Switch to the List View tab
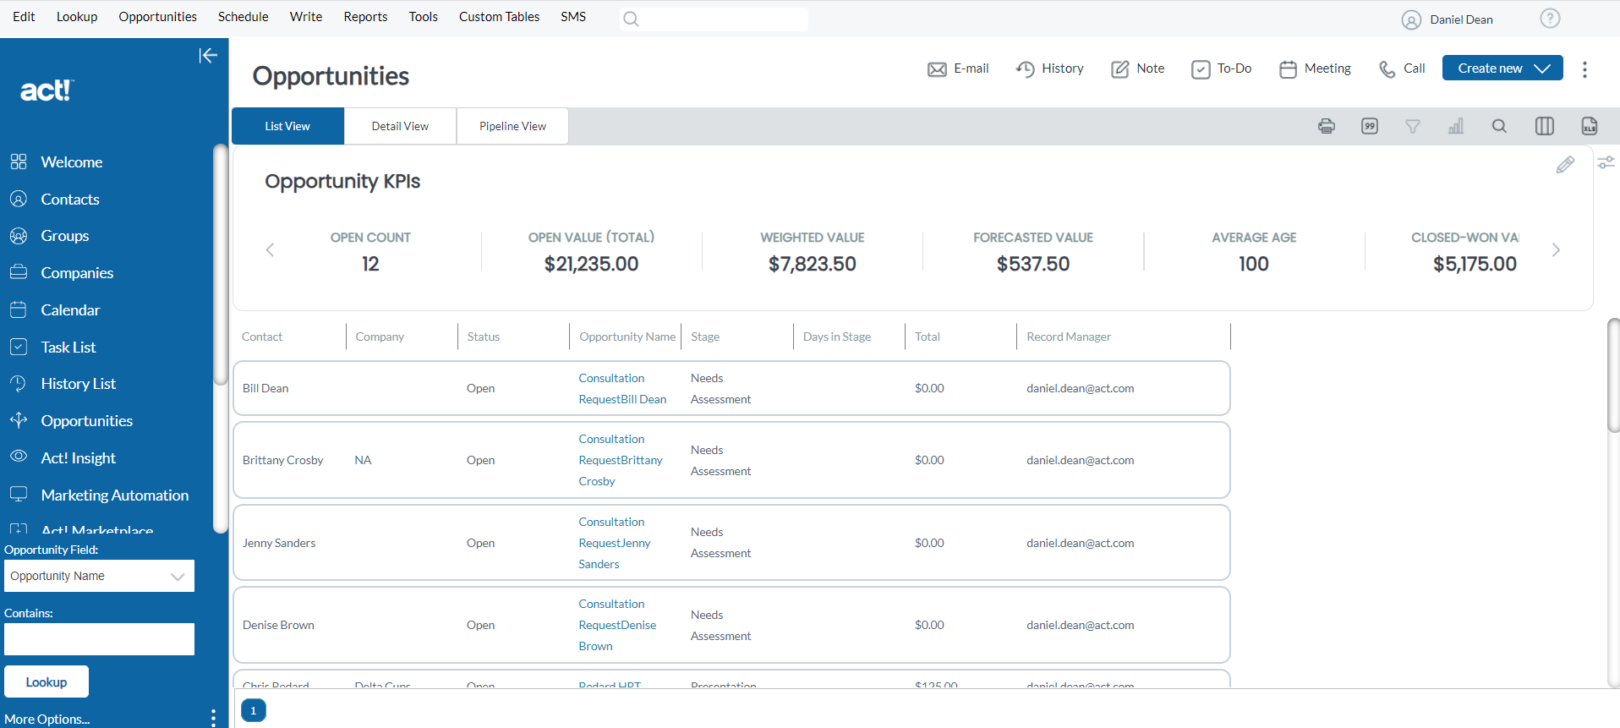Viewport: 1620px width, 728px height. click(287, 126)
